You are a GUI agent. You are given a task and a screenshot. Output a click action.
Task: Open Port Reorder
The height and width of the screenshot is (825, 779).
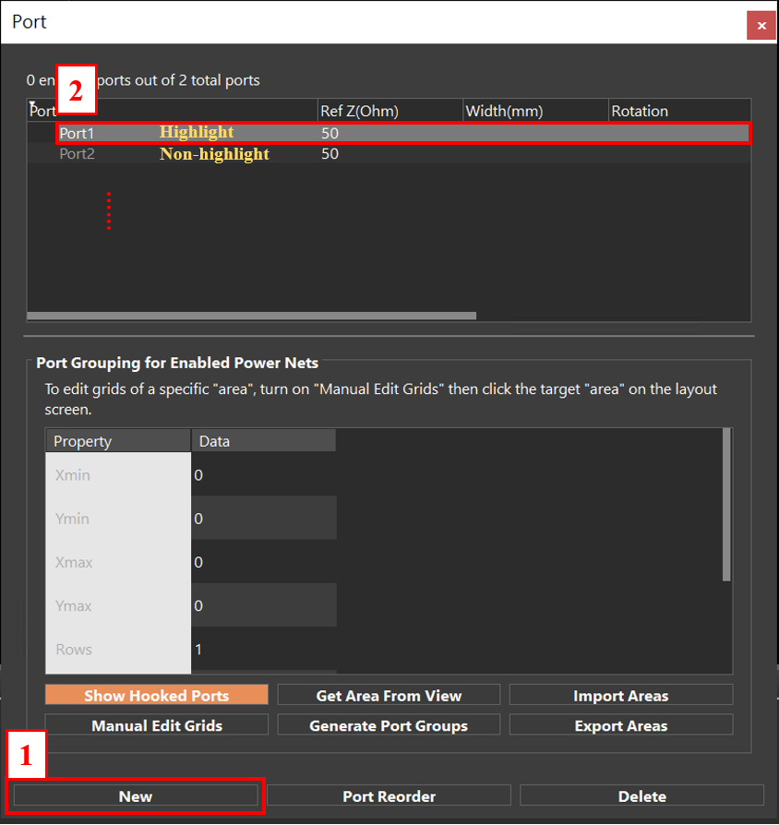click(389, 796)
